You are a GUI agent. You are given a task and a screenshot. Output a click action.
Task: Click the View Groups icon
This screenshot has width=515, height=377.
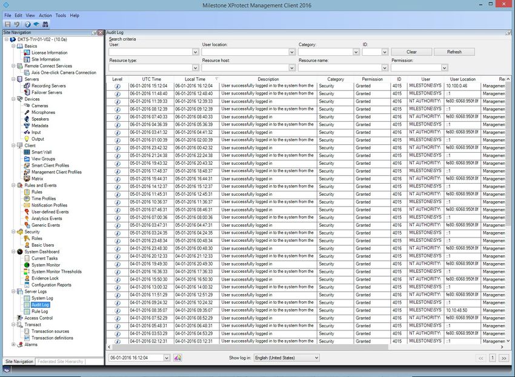tap(27, 159)
